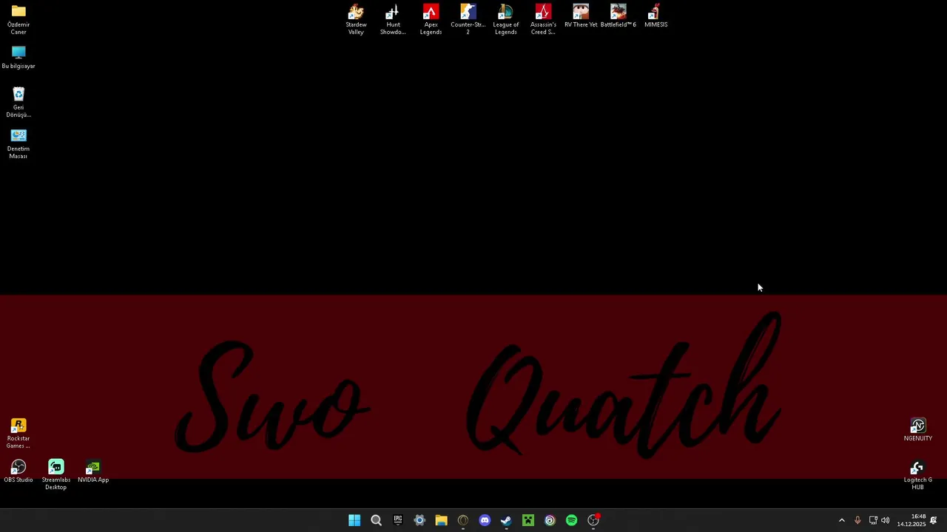Open taskbar Search
Image resolution: width=947 pixels, height=532 pixels.
(x=376, y=520)
